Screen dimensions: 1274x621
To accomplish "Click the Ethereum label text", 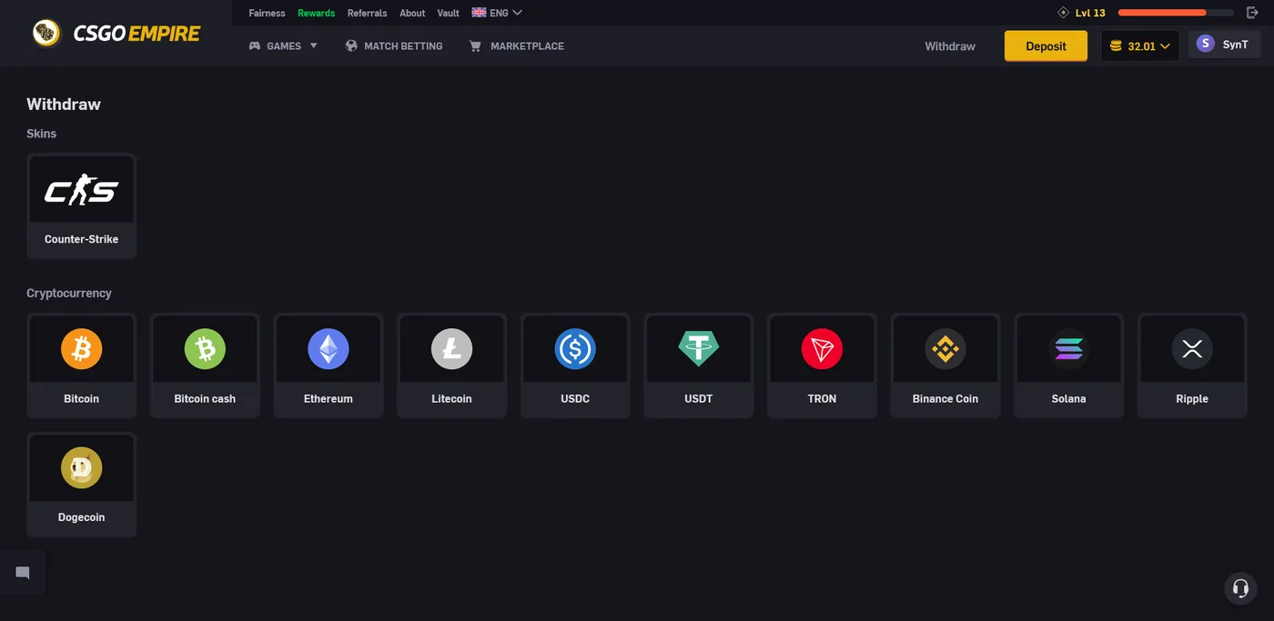I will coord(329,398).
